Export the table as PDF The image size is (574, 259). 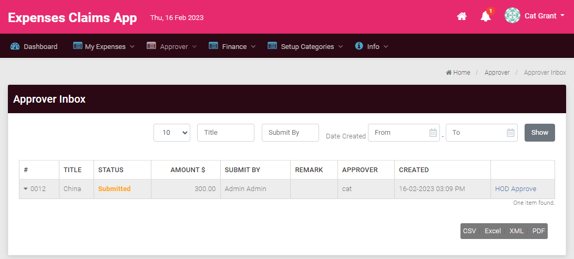pyautogui.click(x=538, y=231)
